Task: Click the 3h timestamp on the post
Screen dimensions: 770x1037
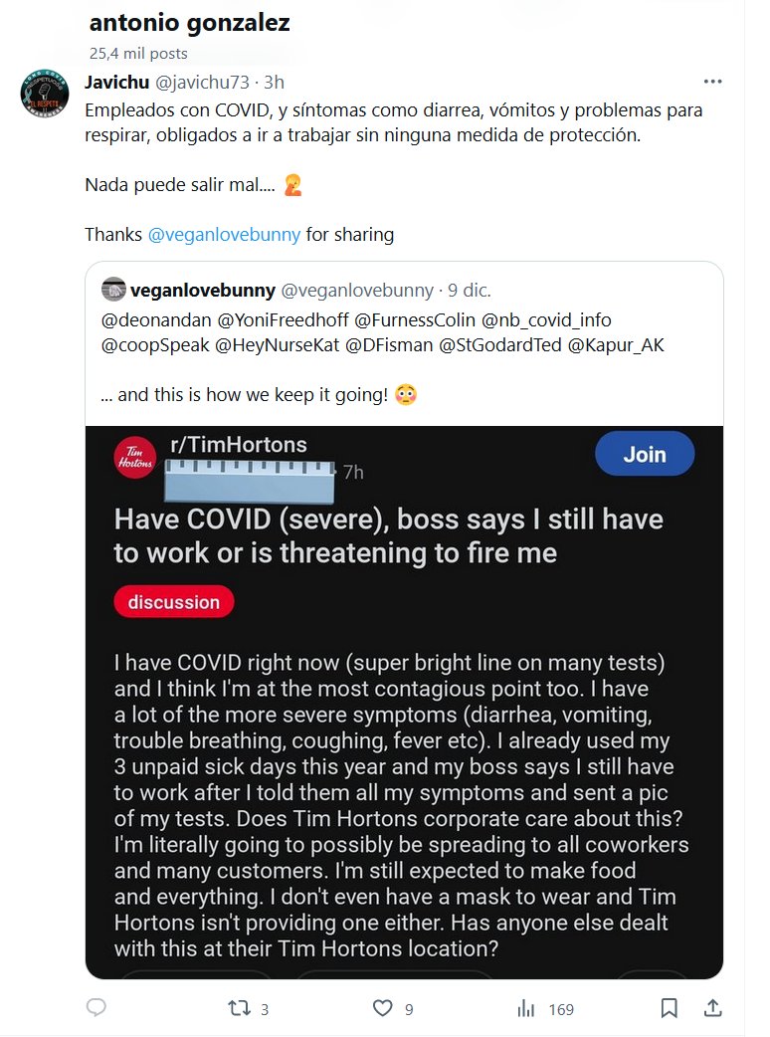Action: pos(273,82)
